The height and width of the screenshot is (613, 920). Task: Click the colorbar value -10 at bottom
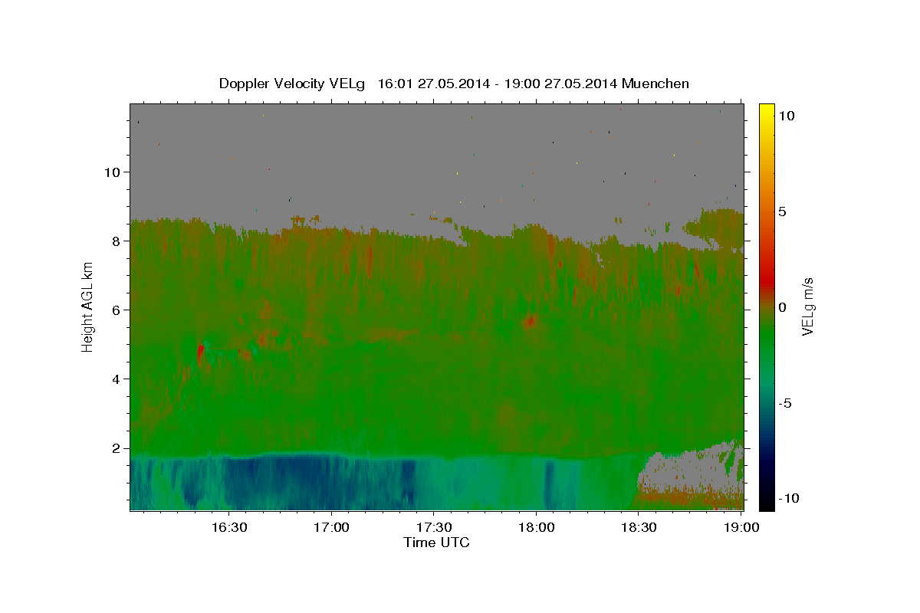[x=788, y=498]
